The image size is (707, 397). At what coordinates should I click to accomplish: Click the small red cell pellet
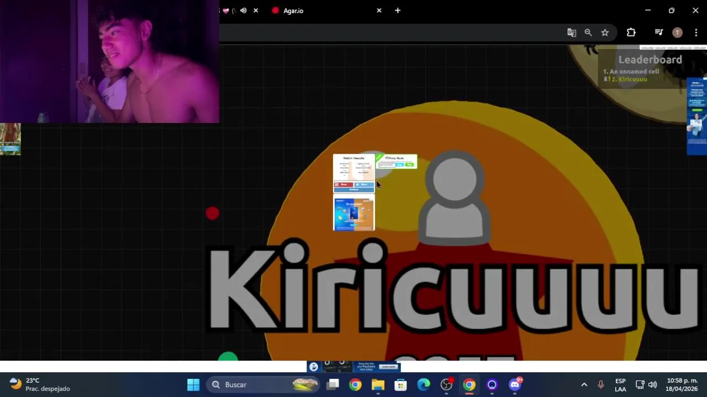(x=213, y=213)
